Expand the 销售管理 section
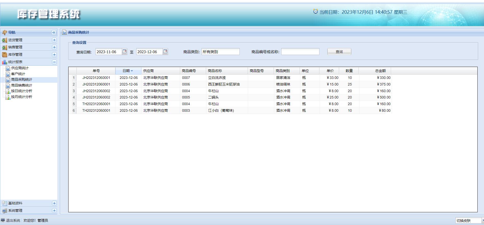This screenshot has height=225, width=484. click(x=54, y=47)
